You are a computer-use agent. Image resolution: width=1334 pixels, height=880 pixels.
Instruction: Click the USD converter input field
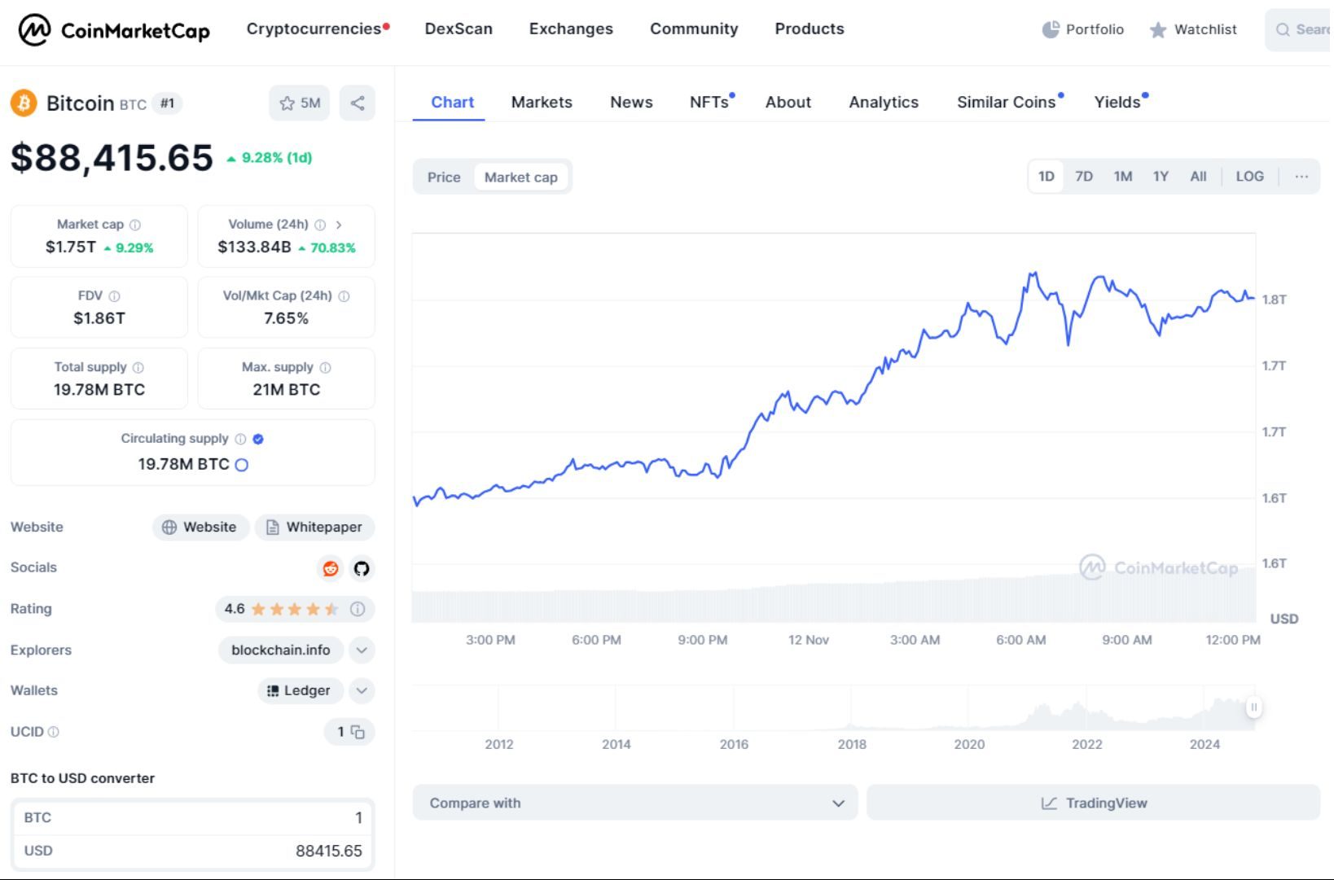pyautogui.click(x=285, y=851)
